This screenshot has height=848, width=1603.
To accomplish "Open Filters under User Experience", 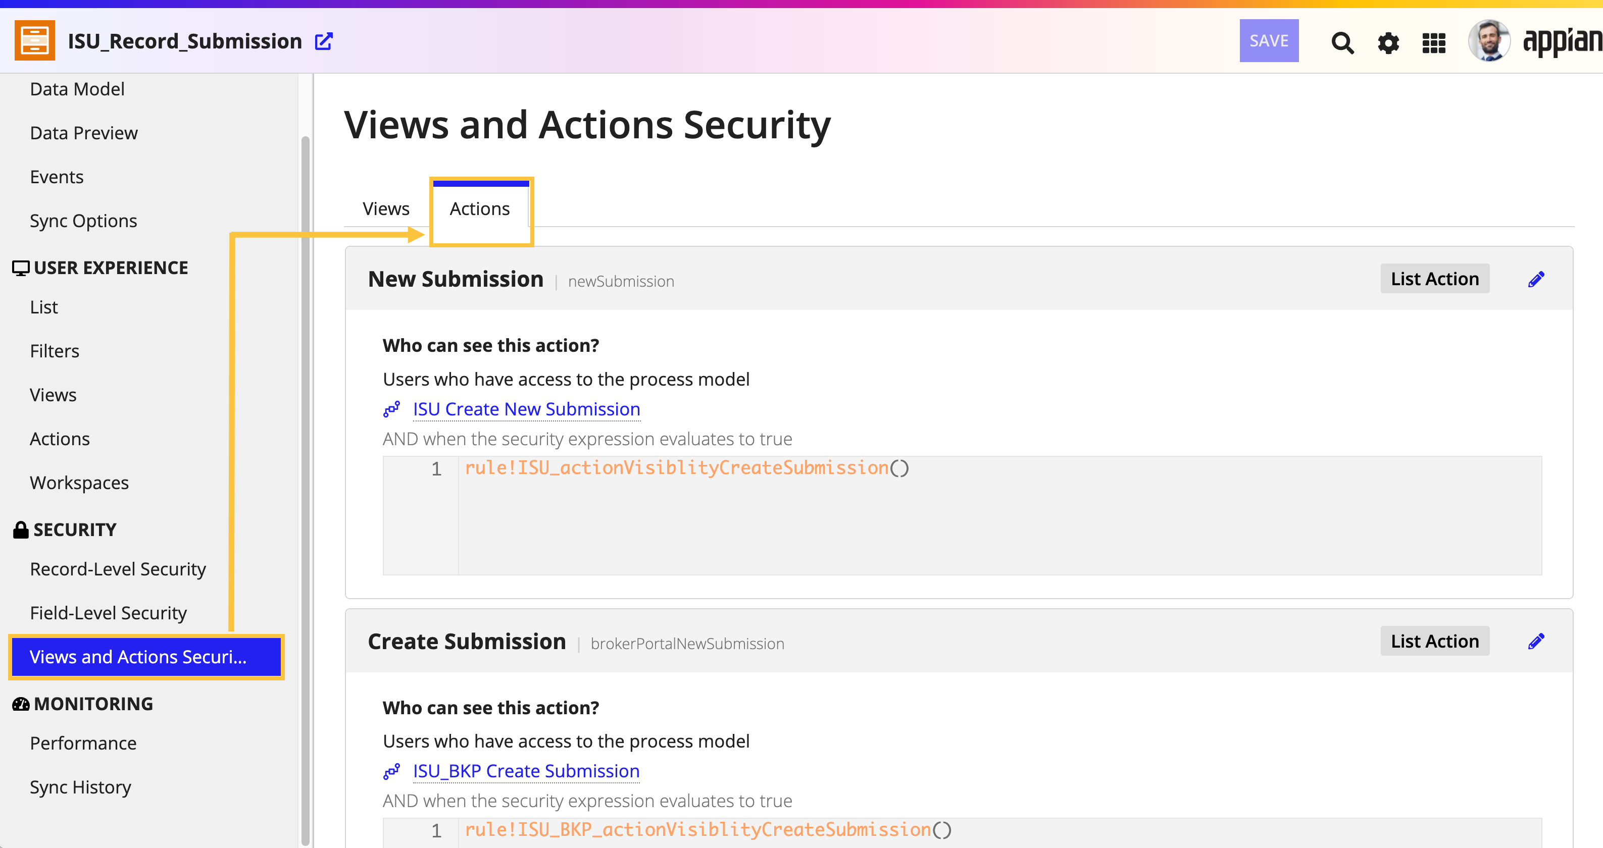I will click(55, 351).
